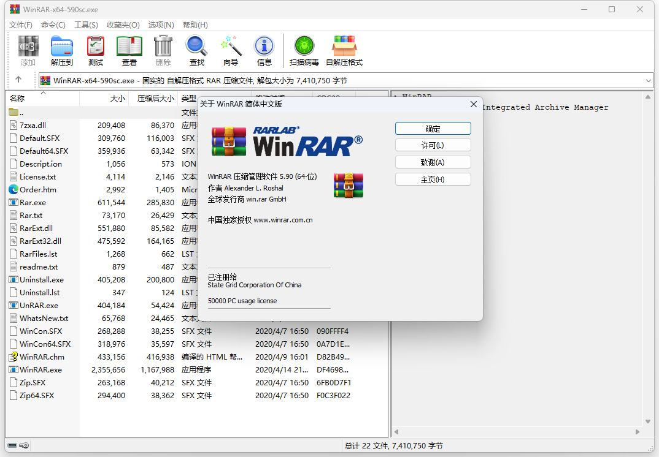Click the comment pane scroll-left arrow

(x=396, y=431)
